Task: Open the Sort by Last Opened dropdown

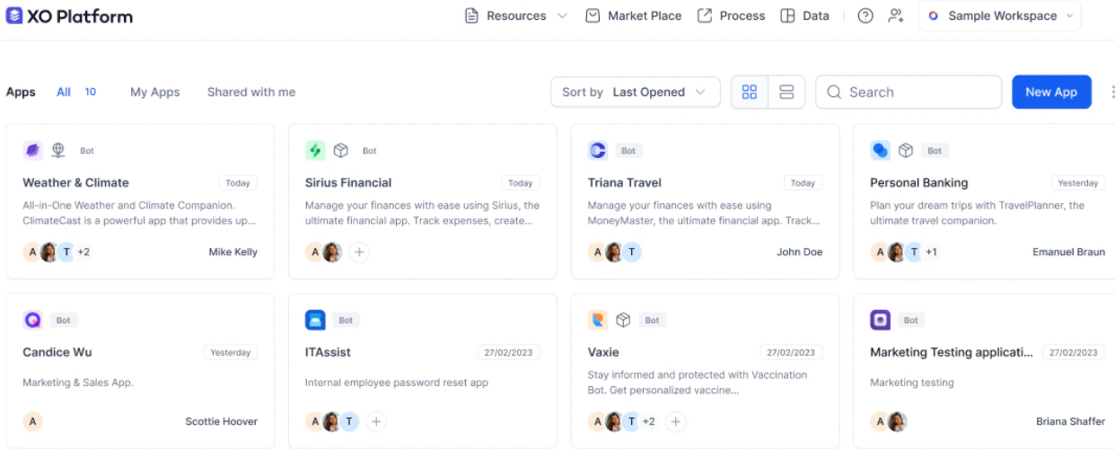Action: [x=636, y=92]
